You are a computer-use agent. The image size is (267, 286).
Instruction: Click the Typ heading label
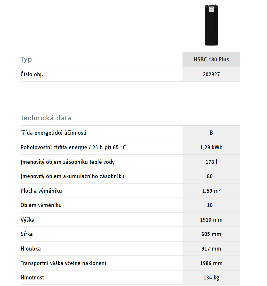pyautogui.click(x=26, y=59)
